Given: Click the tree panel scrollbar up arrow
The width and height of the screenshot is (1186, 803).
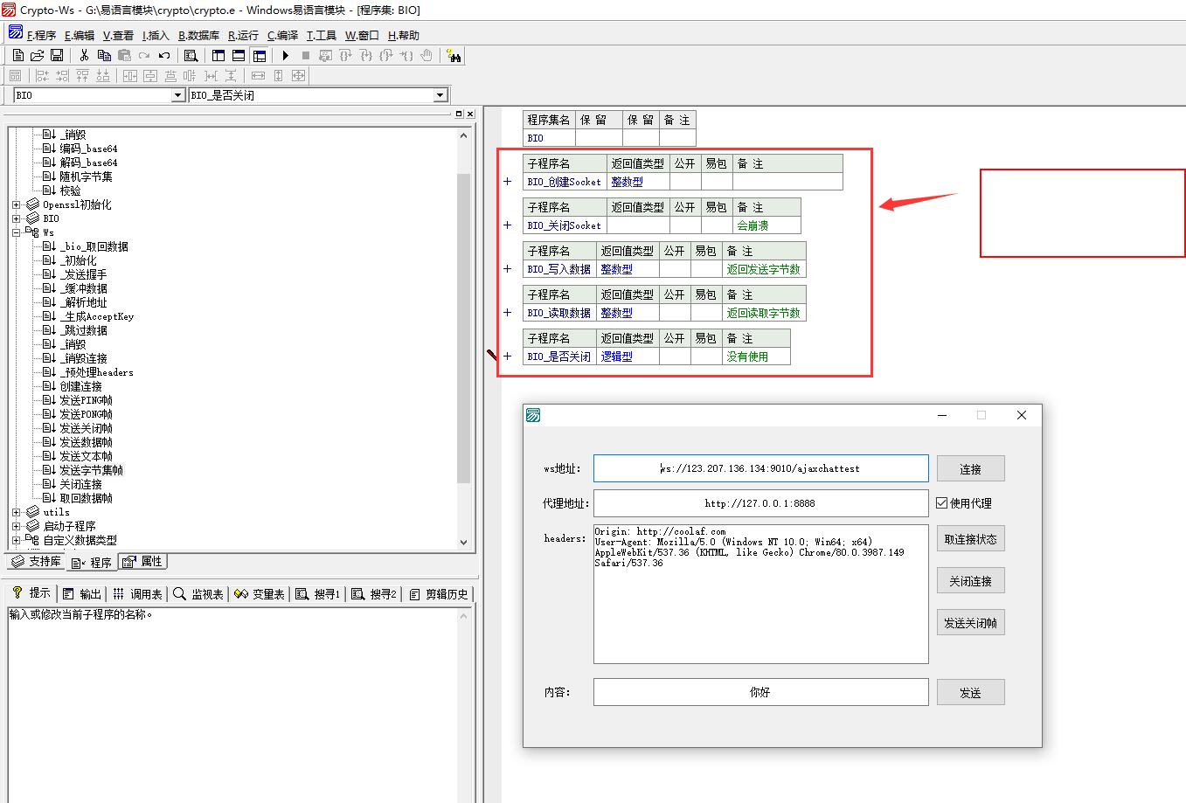Looking at the screenshot, I should [463, 135].
